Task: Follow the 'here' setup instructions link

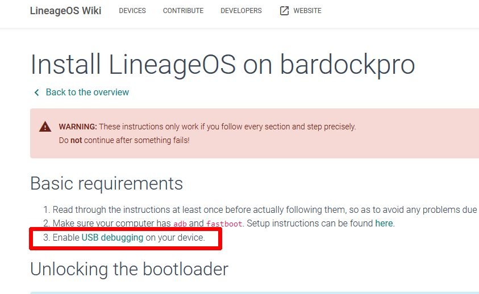Action: [x=384, y=223]
